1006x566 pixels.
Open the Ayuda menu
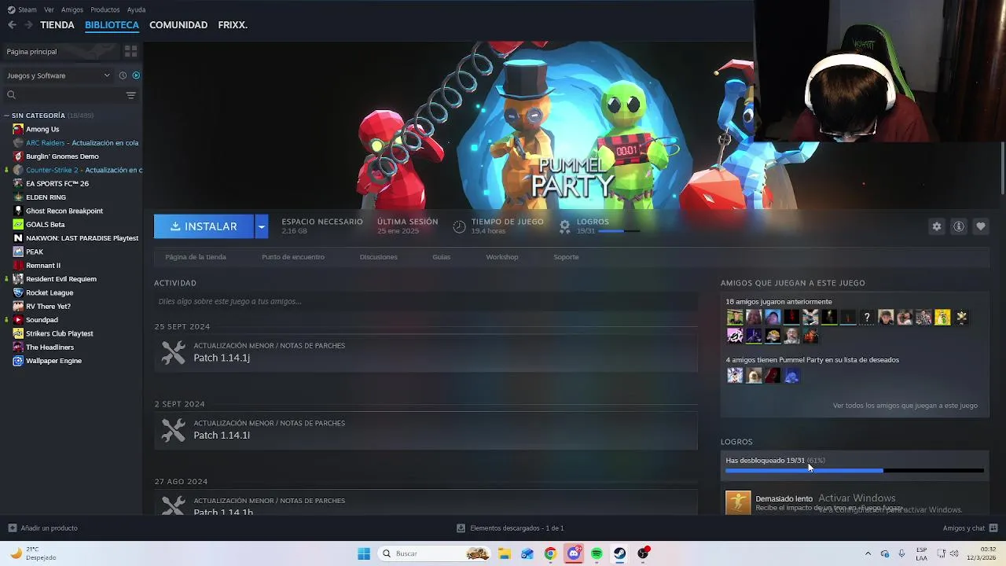pos(136,9)
